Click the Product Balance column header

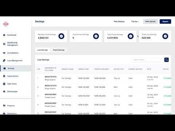[x=102, y=69]
